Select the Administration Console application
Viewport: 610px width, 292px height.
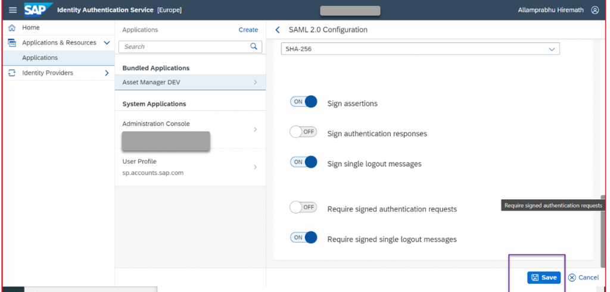pos(190,130)
